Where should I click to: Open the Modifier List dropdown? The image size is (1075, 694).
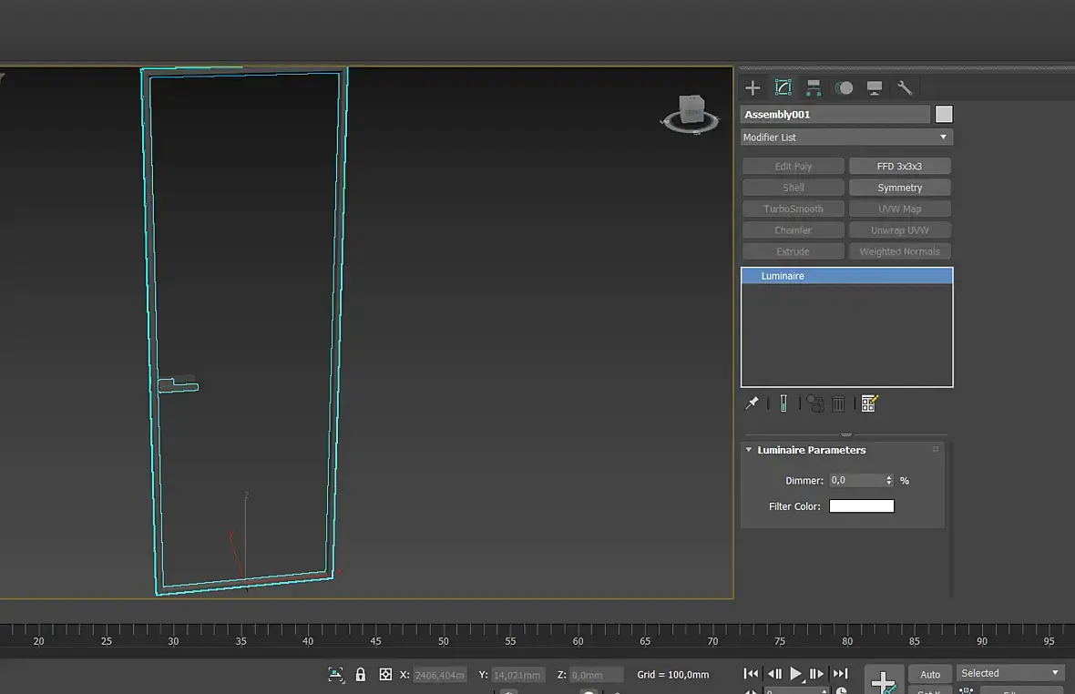click(846, 138)
